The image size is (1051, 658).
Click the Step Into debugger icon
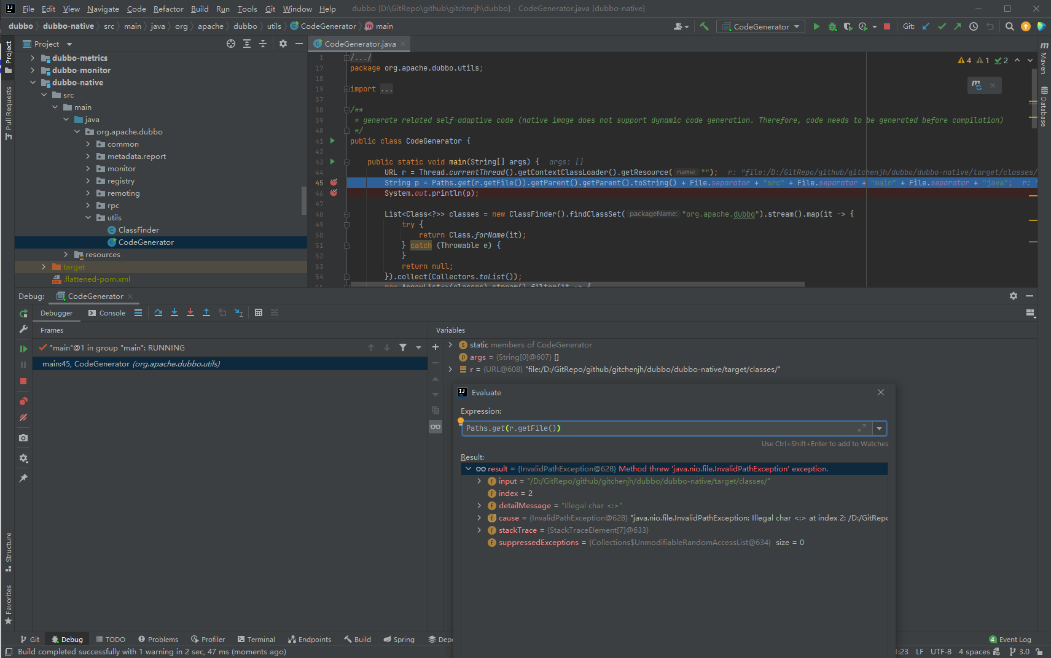pos(174,312)
